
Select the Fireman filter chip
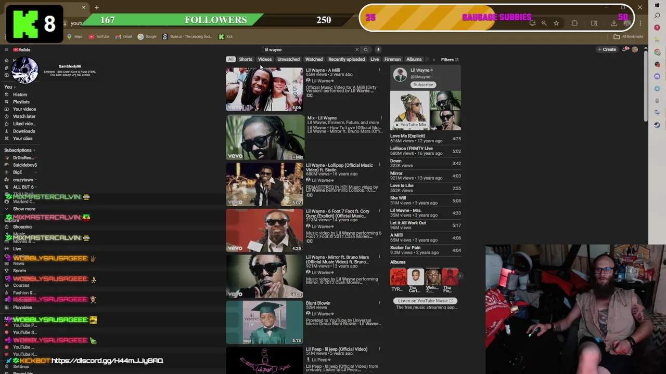click(392, 60)
